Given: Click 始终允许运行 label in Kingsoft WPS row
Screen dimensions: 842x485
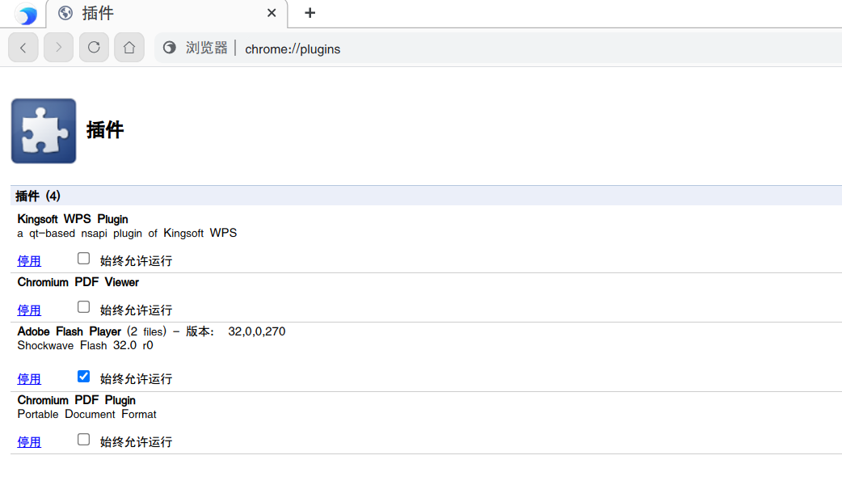Looking at the screenshot, I should coord(137,261).
